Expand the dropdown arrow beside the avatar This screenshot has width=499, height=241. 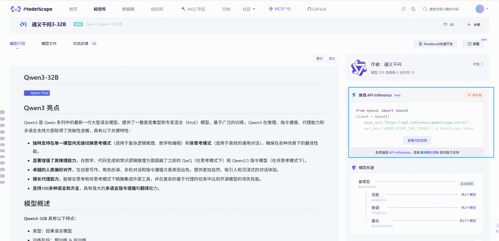(x=487, y=9)
